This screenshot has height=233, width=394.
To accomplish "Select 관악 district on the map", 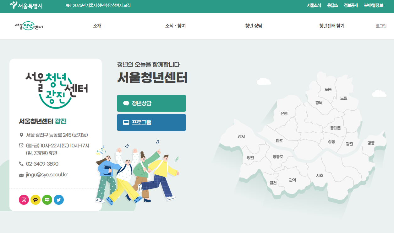I will pyautogui.click(x=293, y=180).
